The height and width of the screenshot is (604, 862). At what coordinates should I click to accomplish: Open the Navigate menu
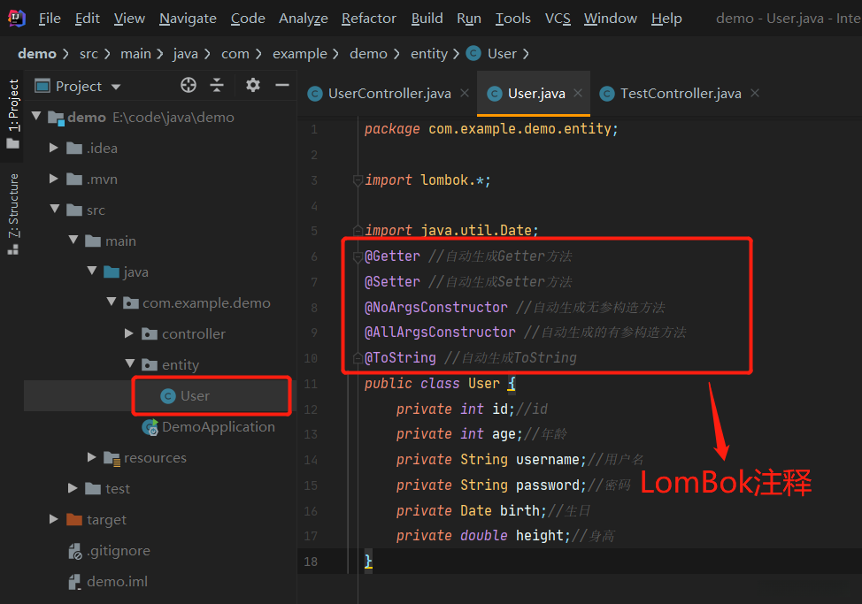(x=188, y=18)
